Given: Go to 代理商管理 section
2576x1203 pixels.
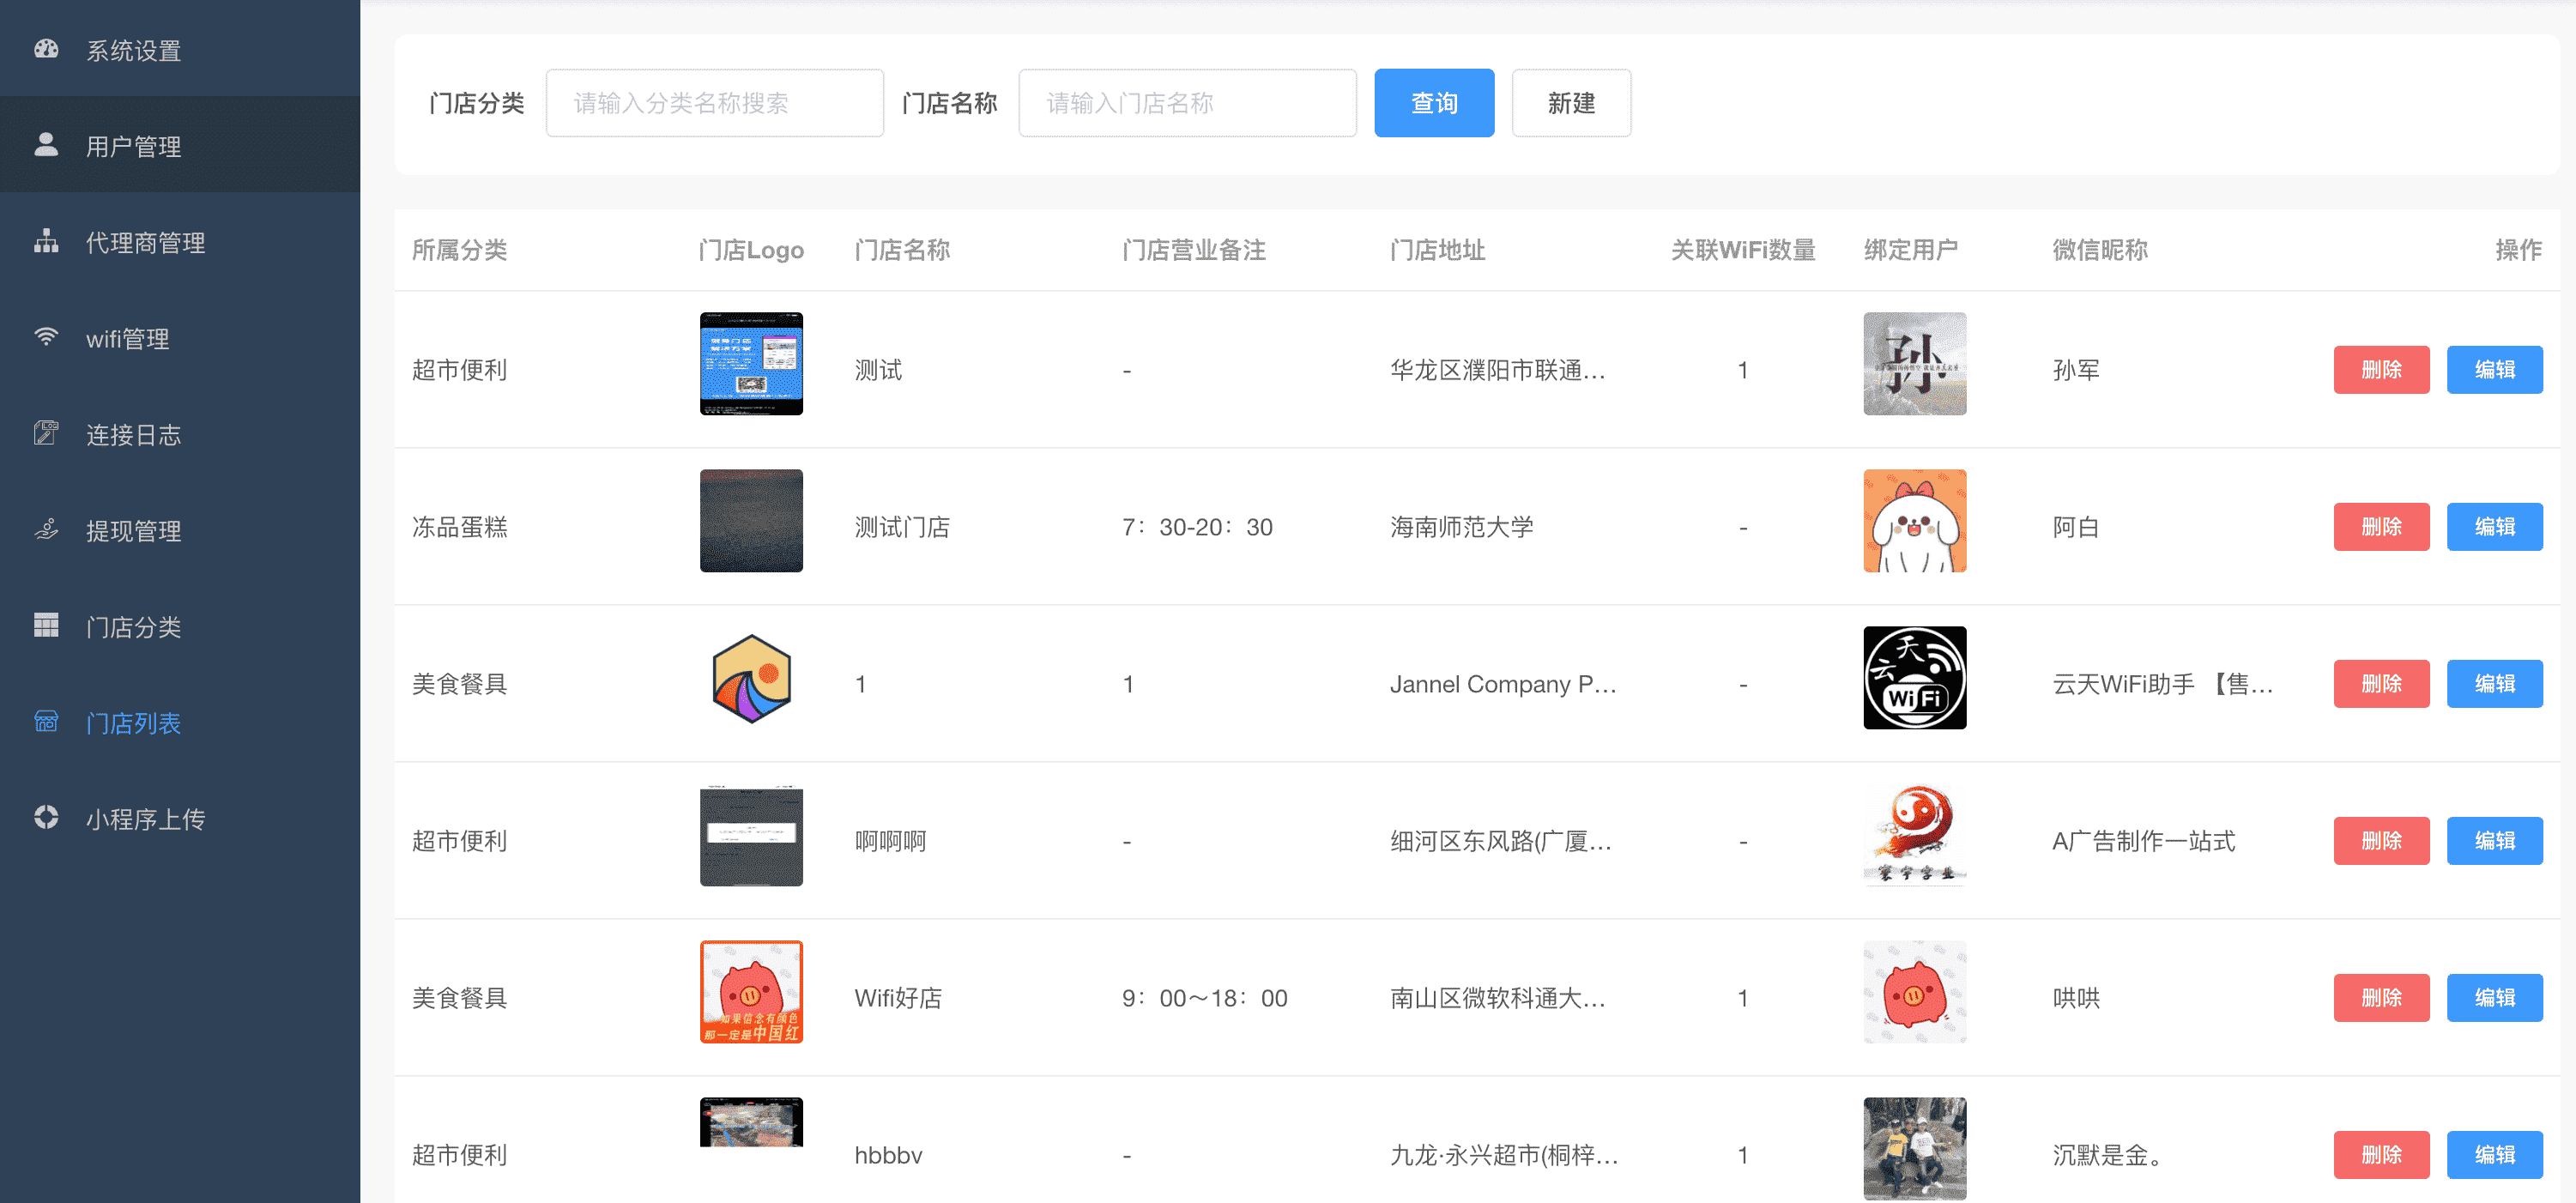Looking at the screenshot, I should point(180,241).
